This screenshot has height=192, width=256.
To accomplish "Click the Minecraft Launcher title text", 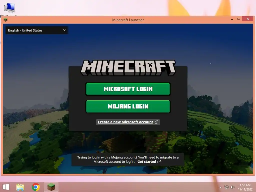I will 128,20.
